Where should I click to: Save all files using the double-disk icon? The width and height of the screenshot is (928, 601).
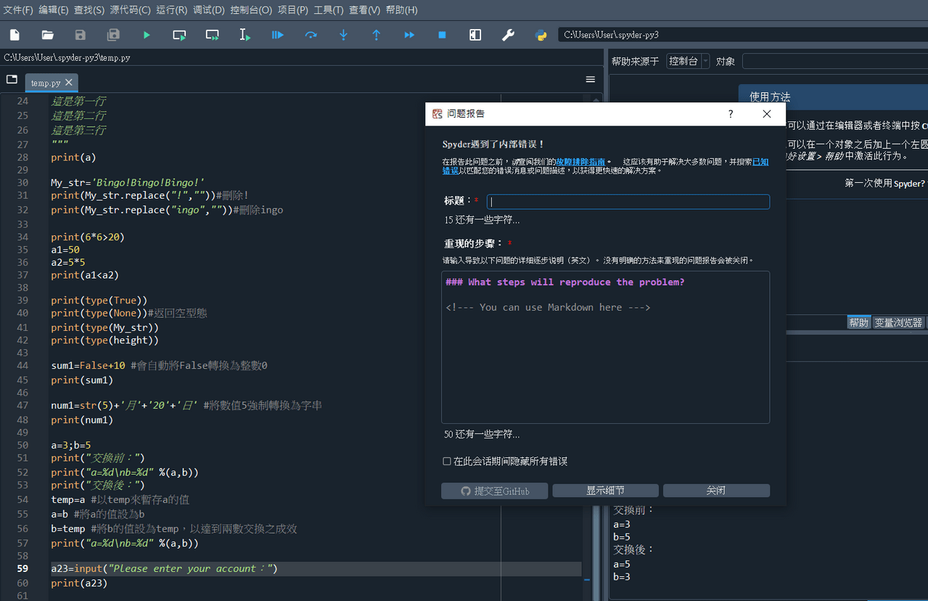point(113,35)
